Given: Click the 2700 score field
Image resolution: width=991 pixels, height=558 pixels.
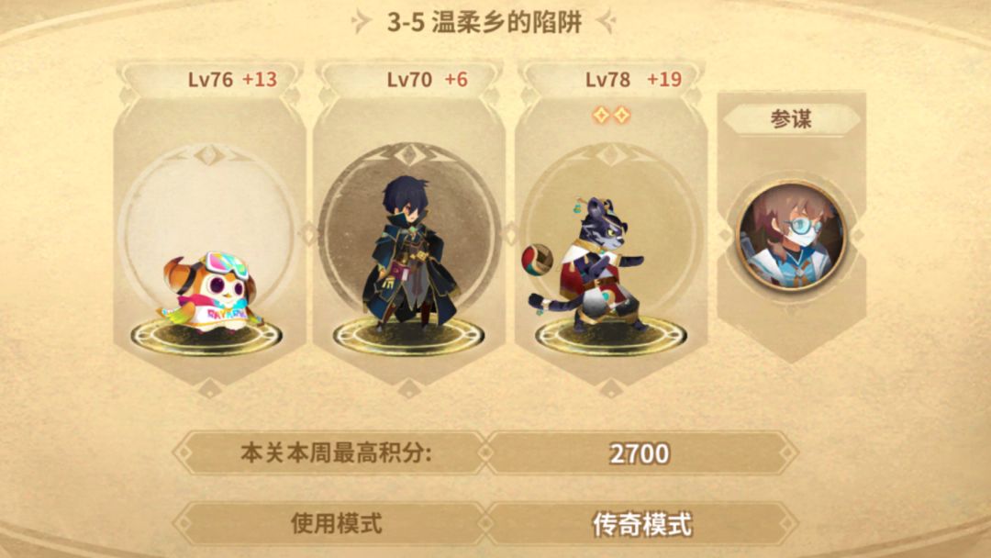Looking at the screenshot, I should pos(640,452).
